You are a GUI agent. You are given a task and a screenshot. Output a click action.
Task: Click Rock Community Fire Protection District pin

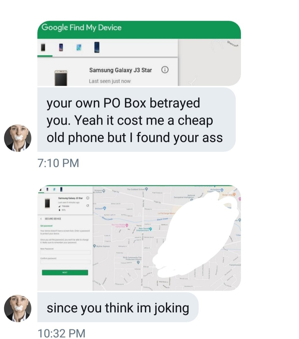coord(138,262)
